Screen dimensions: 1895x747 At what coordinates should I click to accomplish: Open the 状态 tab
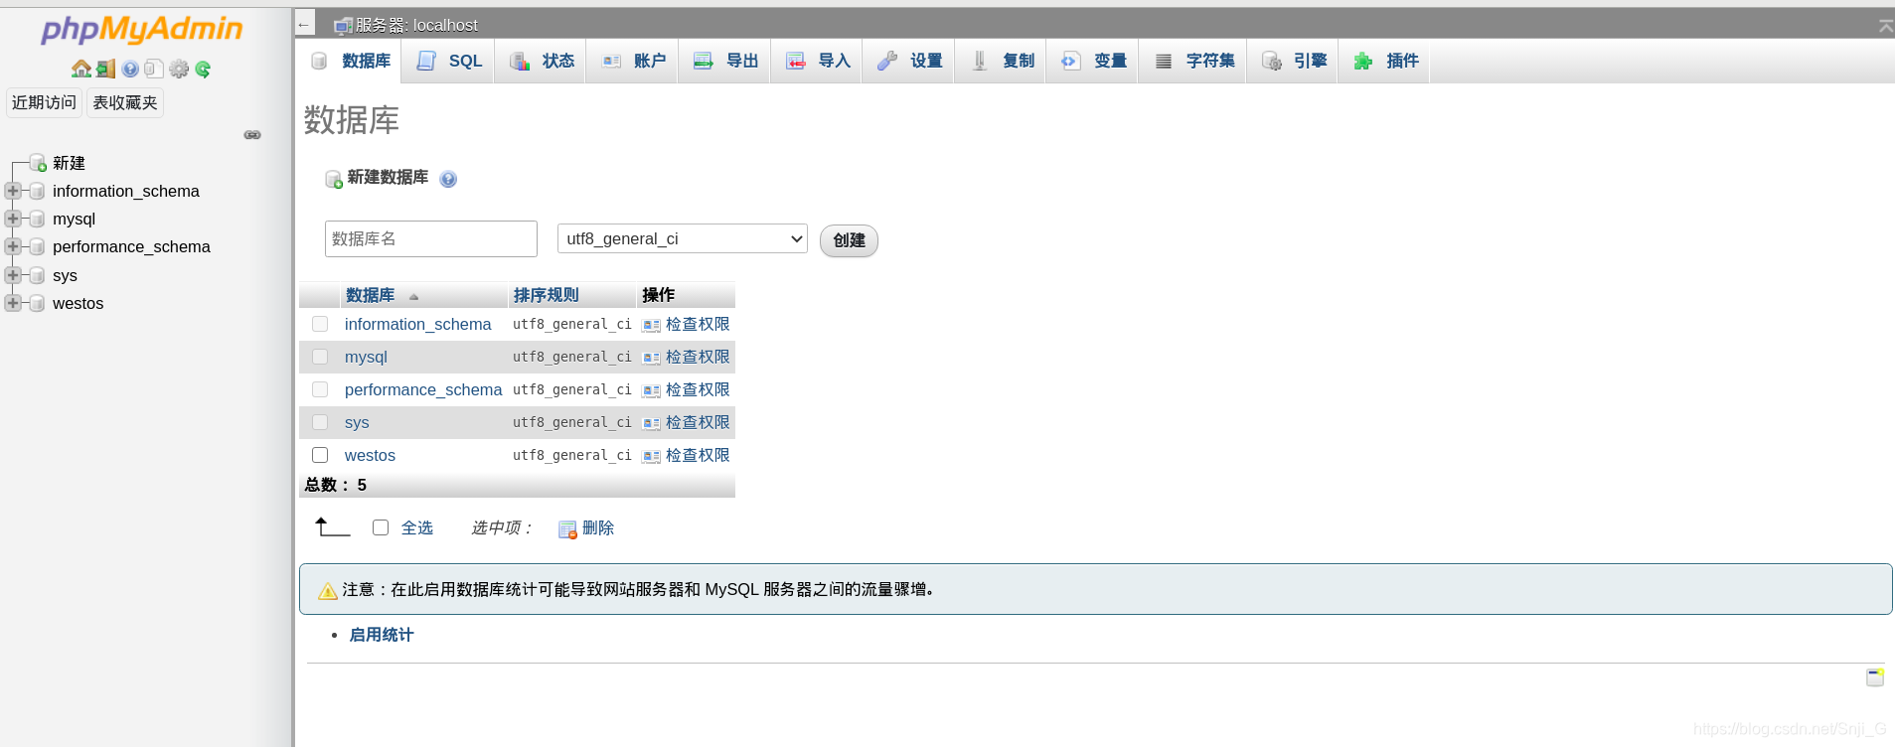click(x=542, y=61)
